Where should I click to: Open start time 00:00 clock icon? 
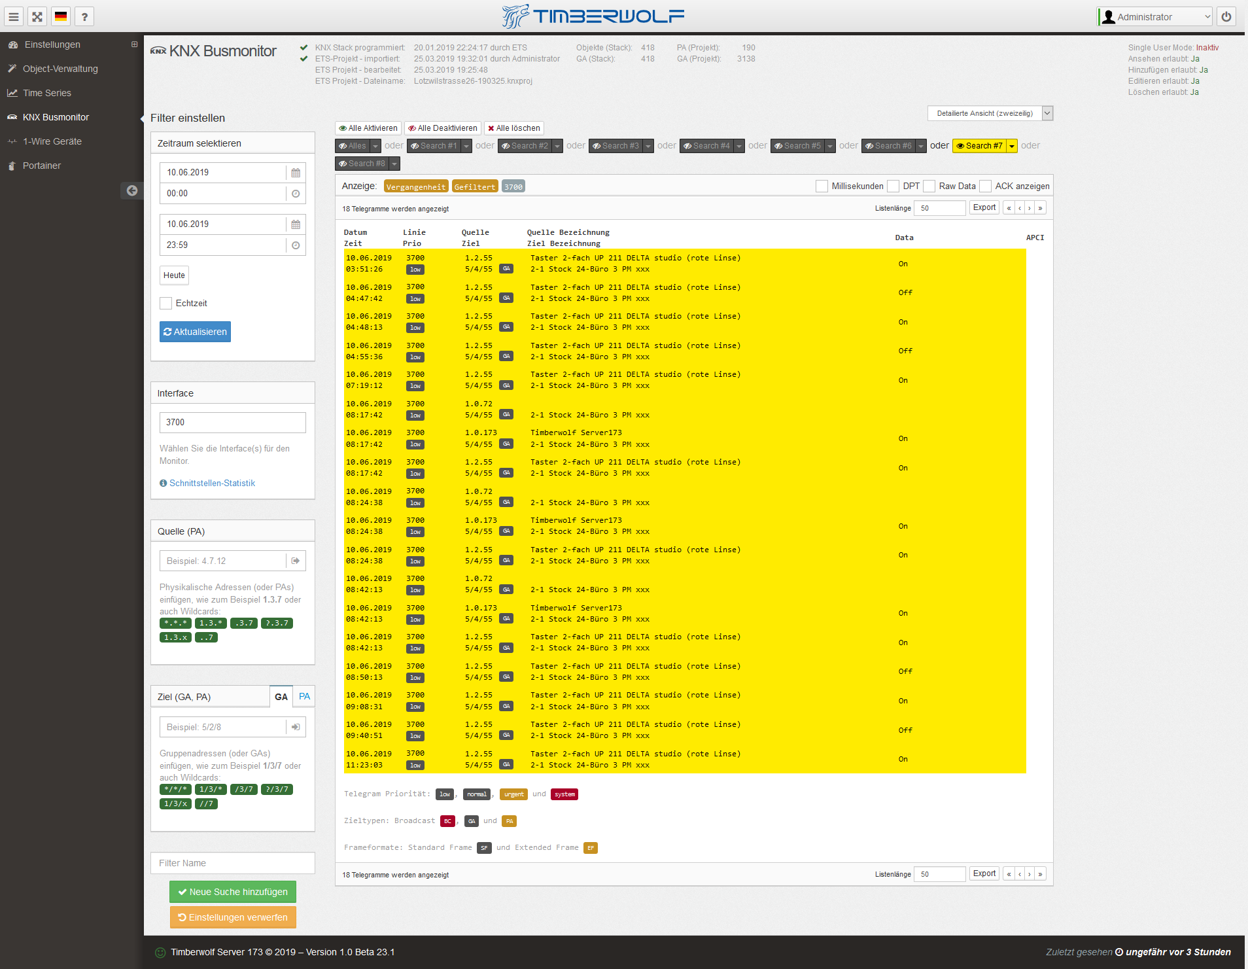[x=296, y=194]
